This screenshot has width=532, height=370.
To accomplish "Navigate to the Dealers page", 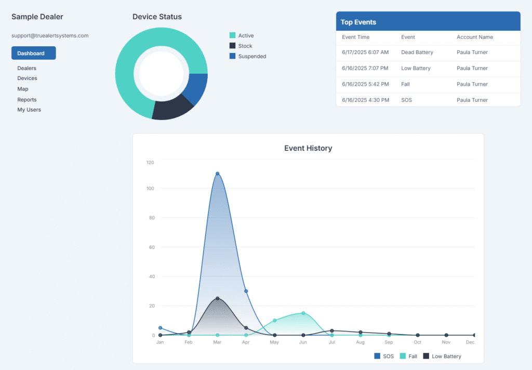I will coord(26,68).
